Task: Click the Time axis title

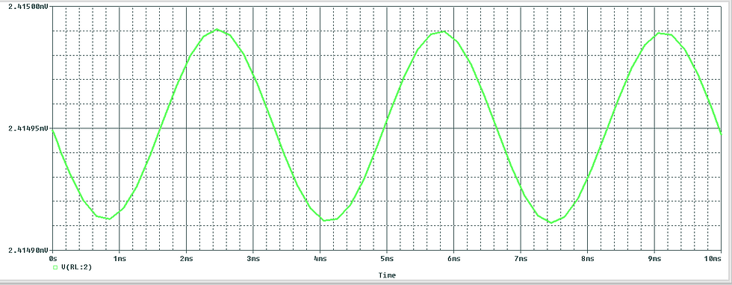Action: click(387, 275)
